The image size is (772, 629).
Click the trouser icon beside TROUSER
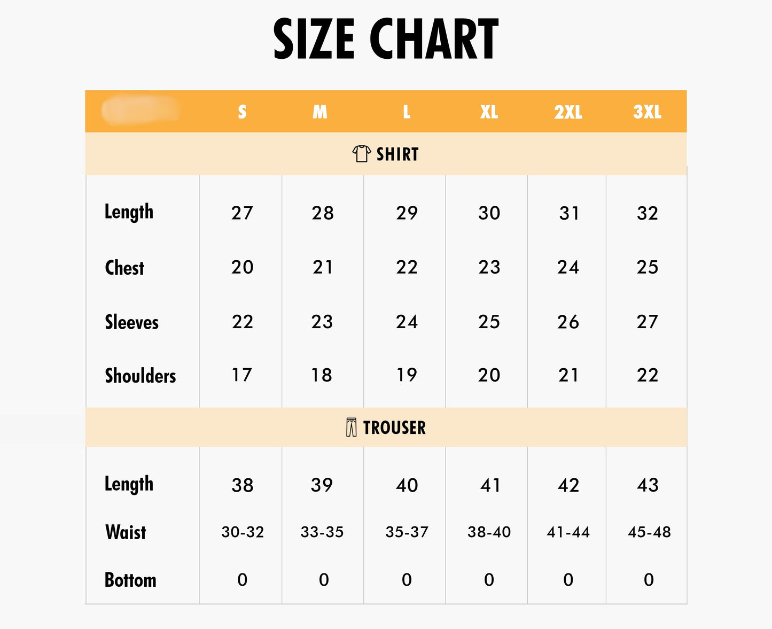pyautogui.click(x=351, y=428)
